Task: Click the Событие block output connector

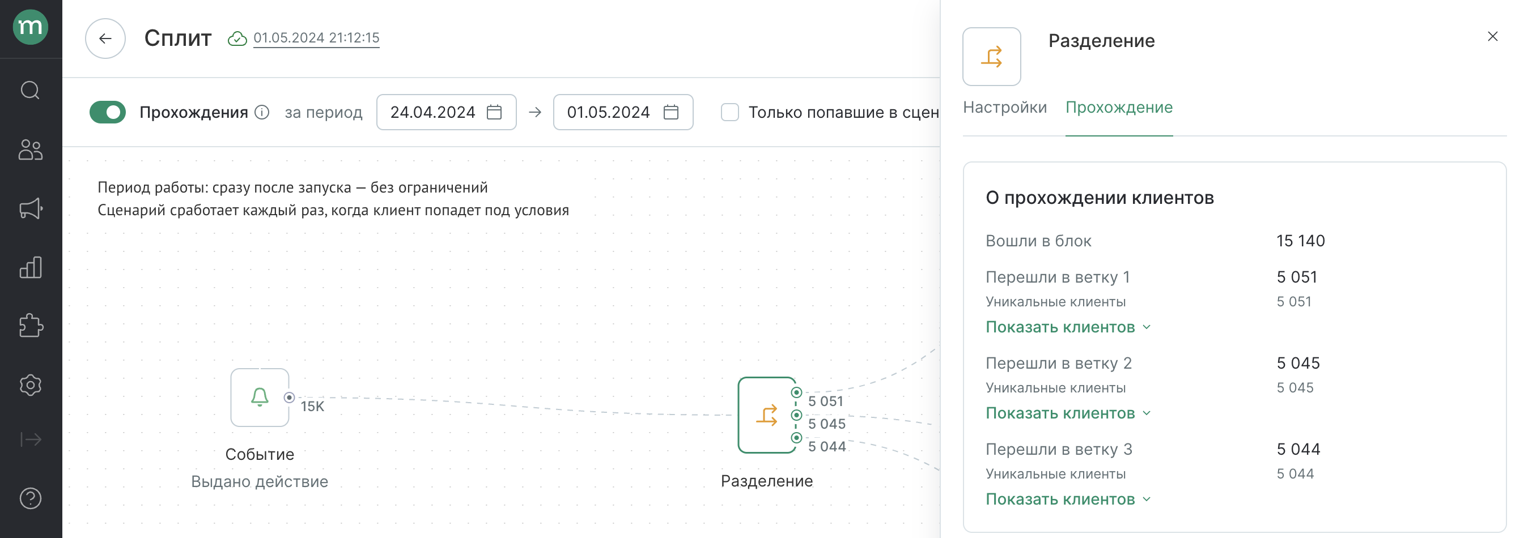Action: pyautogui.click(x=289, y=398)
